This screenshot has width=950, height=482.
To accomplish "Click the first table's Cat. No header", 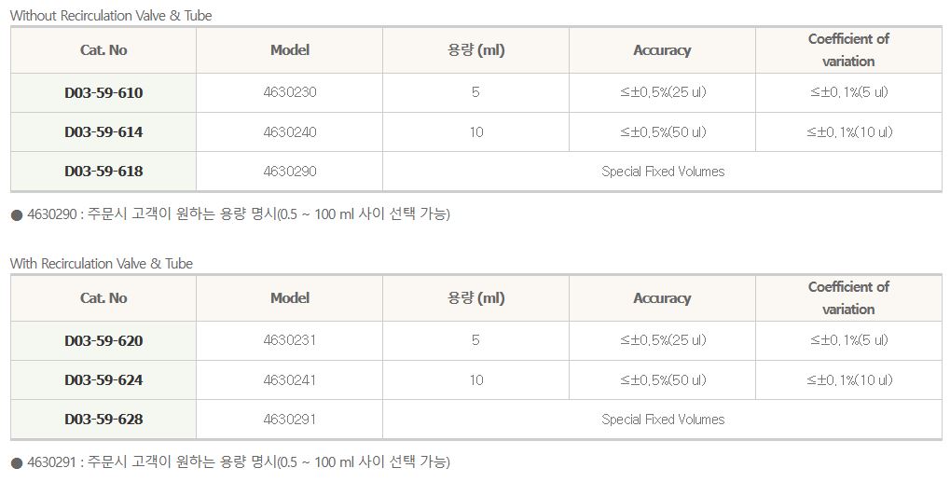I will tap(103, 50).
